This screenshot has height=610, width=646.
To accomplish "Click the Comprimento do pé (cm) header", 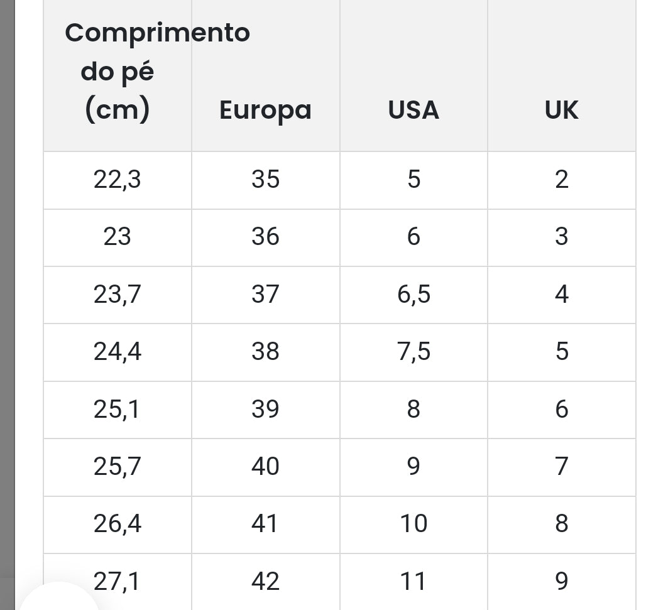I will coord(118,72).
